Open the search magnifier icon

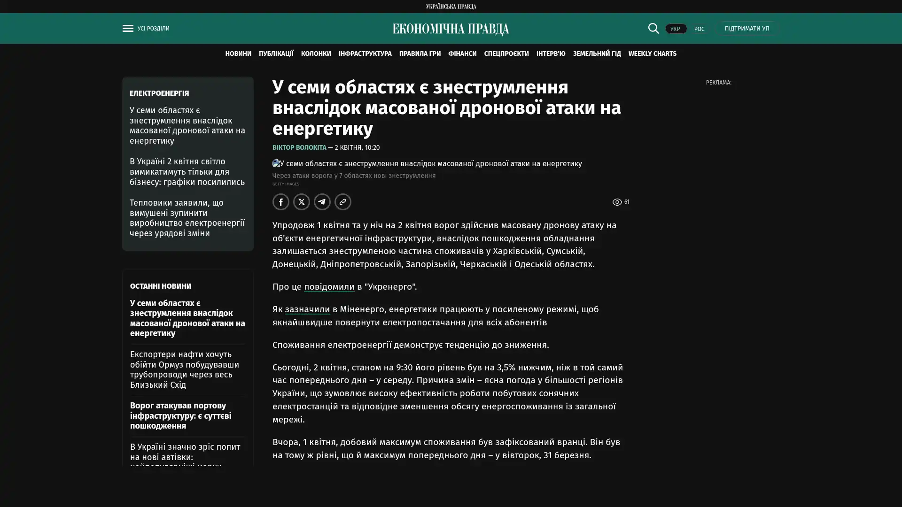(653, 28)
